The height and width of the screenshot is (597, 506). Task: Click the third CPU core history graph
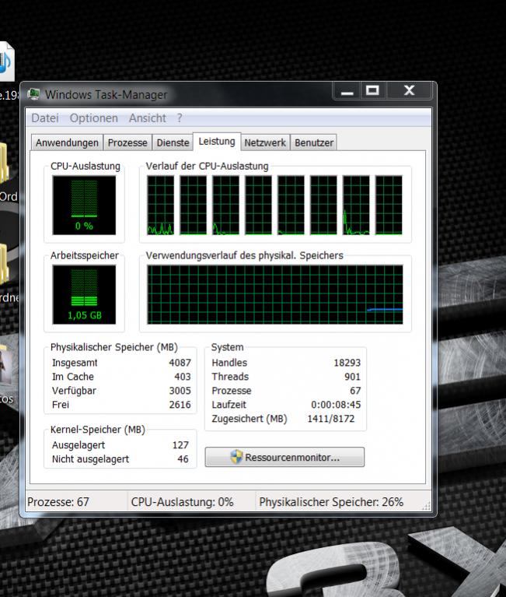226,205
